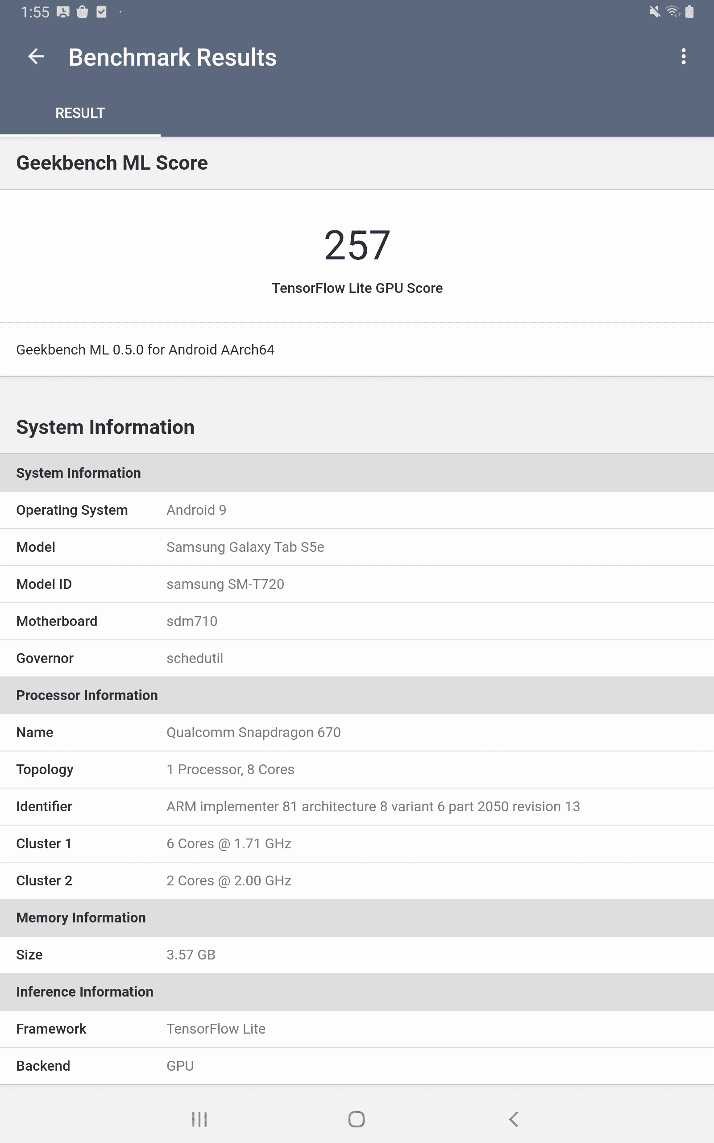The width and height of the screenshot is (714, 1143).
Task: Tap the Governor label
Action: 45,659
